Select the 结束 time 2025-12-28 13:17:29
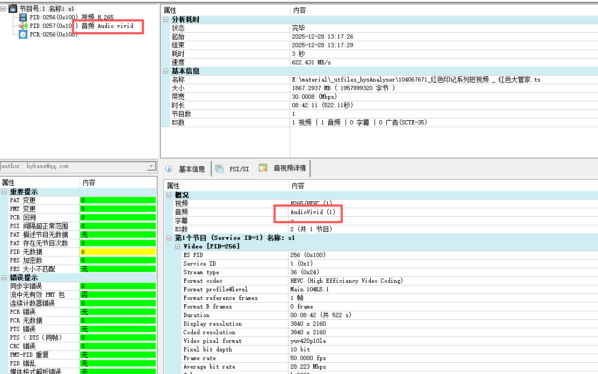 [x=323, y=45]
